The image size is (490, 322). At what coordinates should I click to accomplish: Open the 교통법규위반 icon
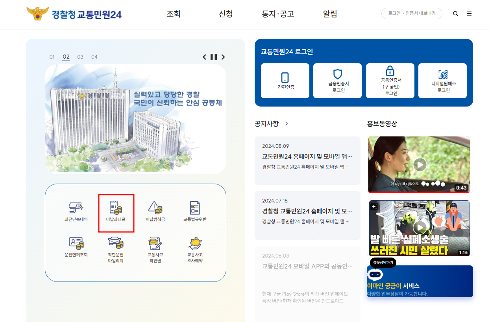[195, 212]
